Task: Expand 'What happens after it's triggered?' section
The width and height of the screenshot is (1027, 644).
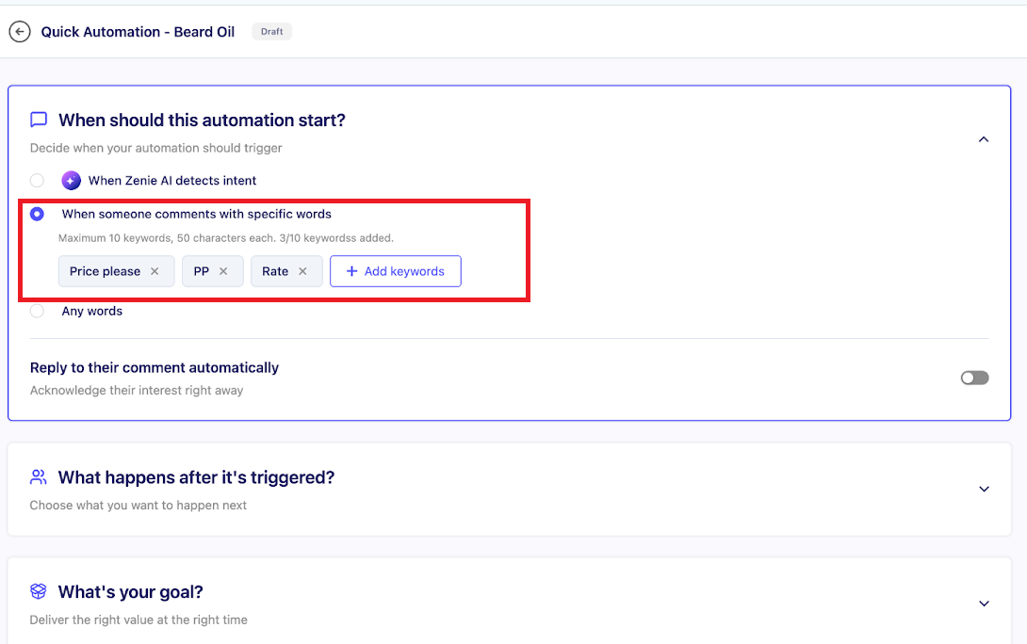Action: click(983, 490)
